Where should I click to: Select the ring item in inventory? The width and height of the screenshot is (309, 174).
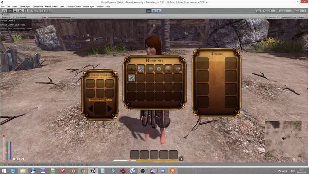(159, 69)
